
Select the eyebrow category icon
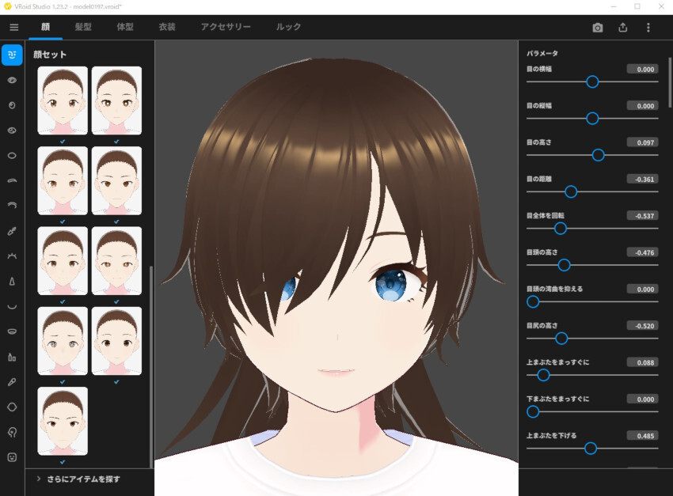[x=12, y=180]
